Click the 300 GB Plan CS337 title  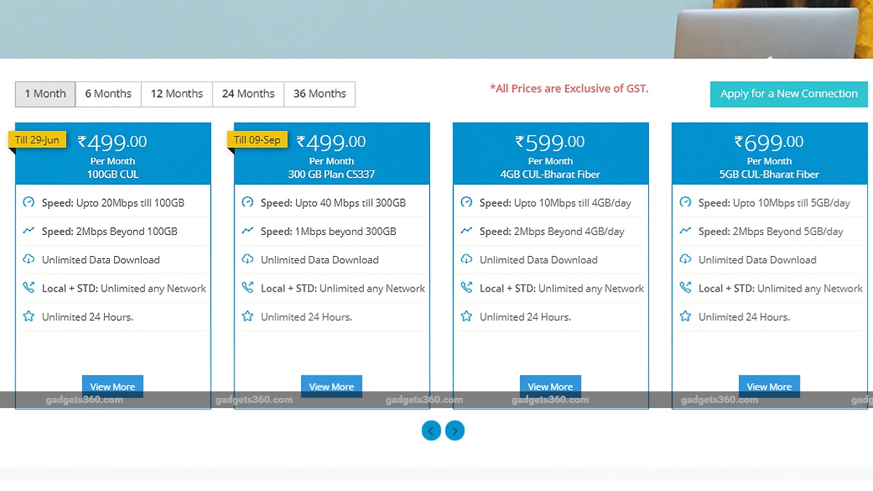(332, 175)
